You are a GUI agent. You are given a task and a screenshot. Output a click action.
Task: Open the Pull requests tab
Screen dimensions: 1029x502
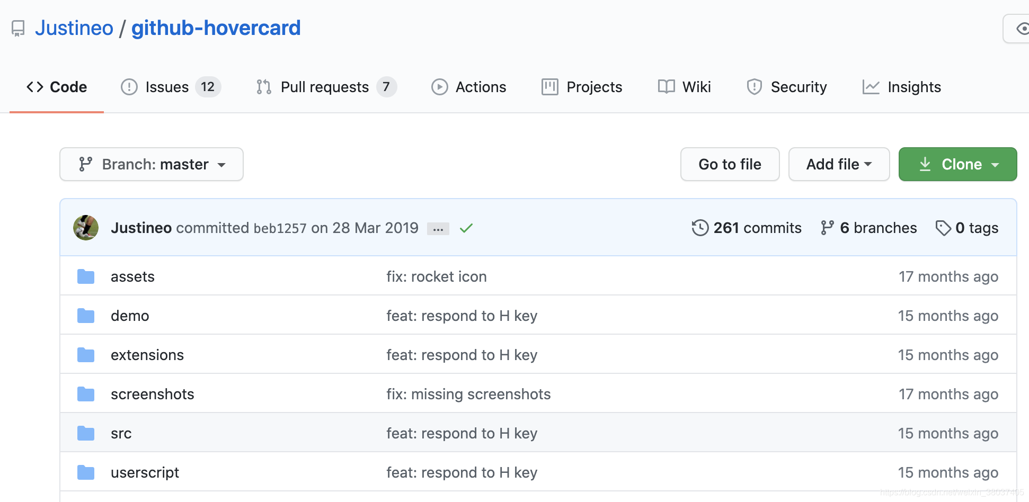coord(326,87)
